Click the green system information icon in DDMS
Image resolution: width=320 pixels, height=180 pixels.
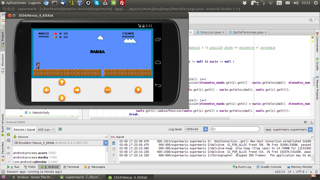click(x=8, y=135)
